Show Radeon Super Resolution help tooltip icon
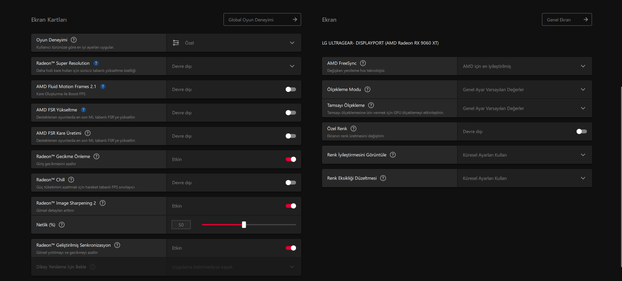Image resolution: width=622 pixels, height=281 pixels. (x=96, y=63)
